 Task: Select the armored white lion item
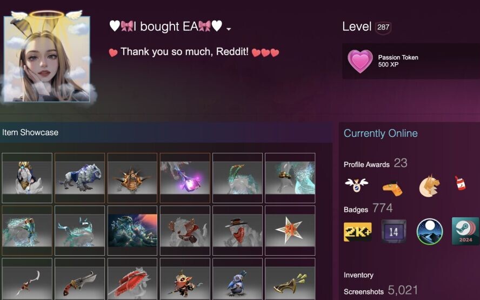(79, 178)
